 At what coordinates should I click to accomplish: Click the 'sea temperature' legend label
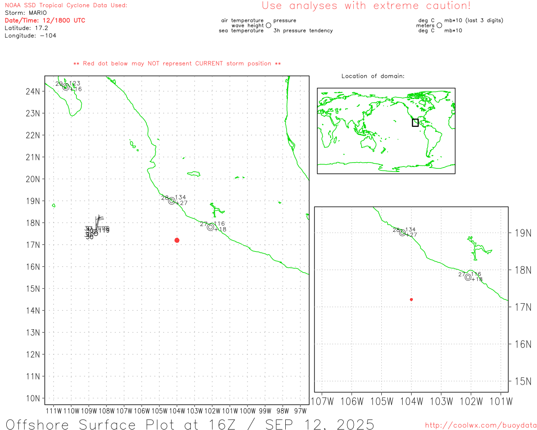click(241, 31)
